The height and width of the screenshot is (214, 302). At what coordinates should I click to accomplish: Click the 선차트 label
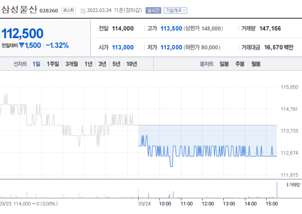(20, 64)
